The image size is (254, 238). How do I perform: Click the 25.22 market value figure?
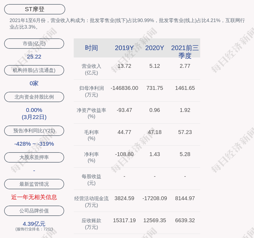34,57
